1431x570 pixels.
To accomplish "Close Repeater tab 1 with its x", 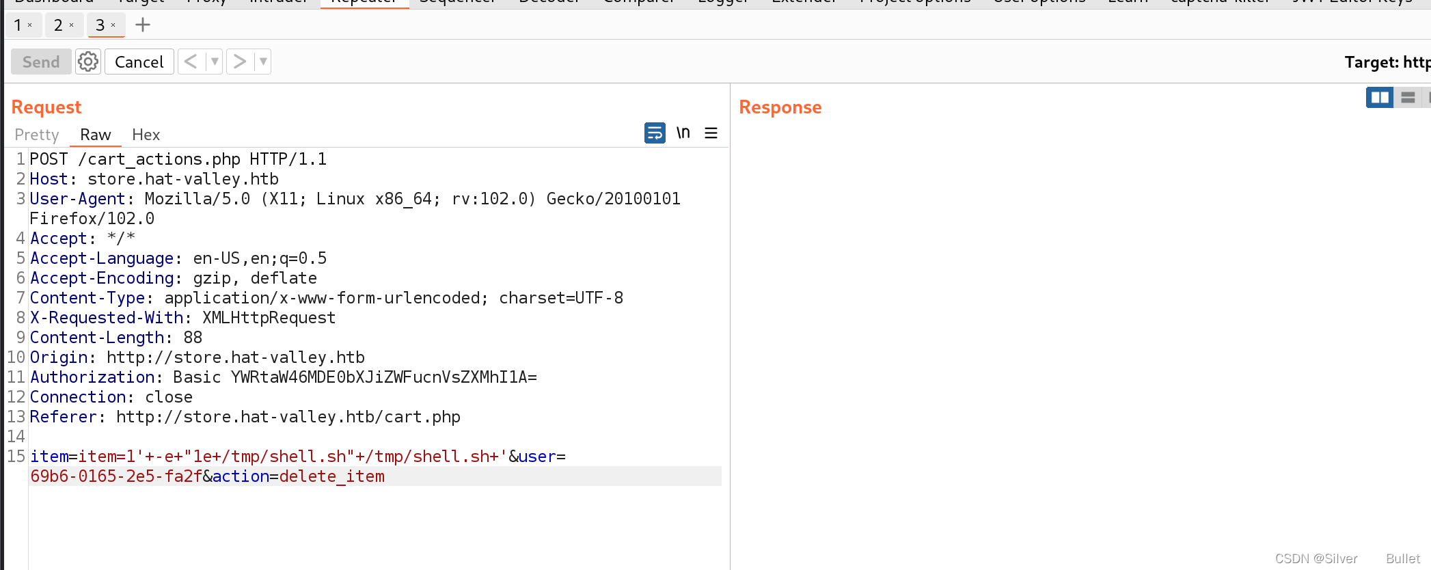I will tap(30, 25).
